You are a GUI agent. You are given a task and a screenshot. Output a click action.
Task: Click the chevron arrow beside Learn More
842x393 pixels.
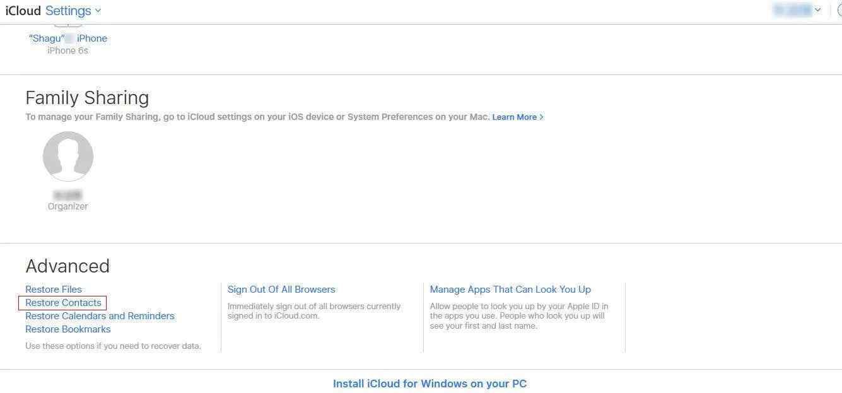tap(542, 117)
